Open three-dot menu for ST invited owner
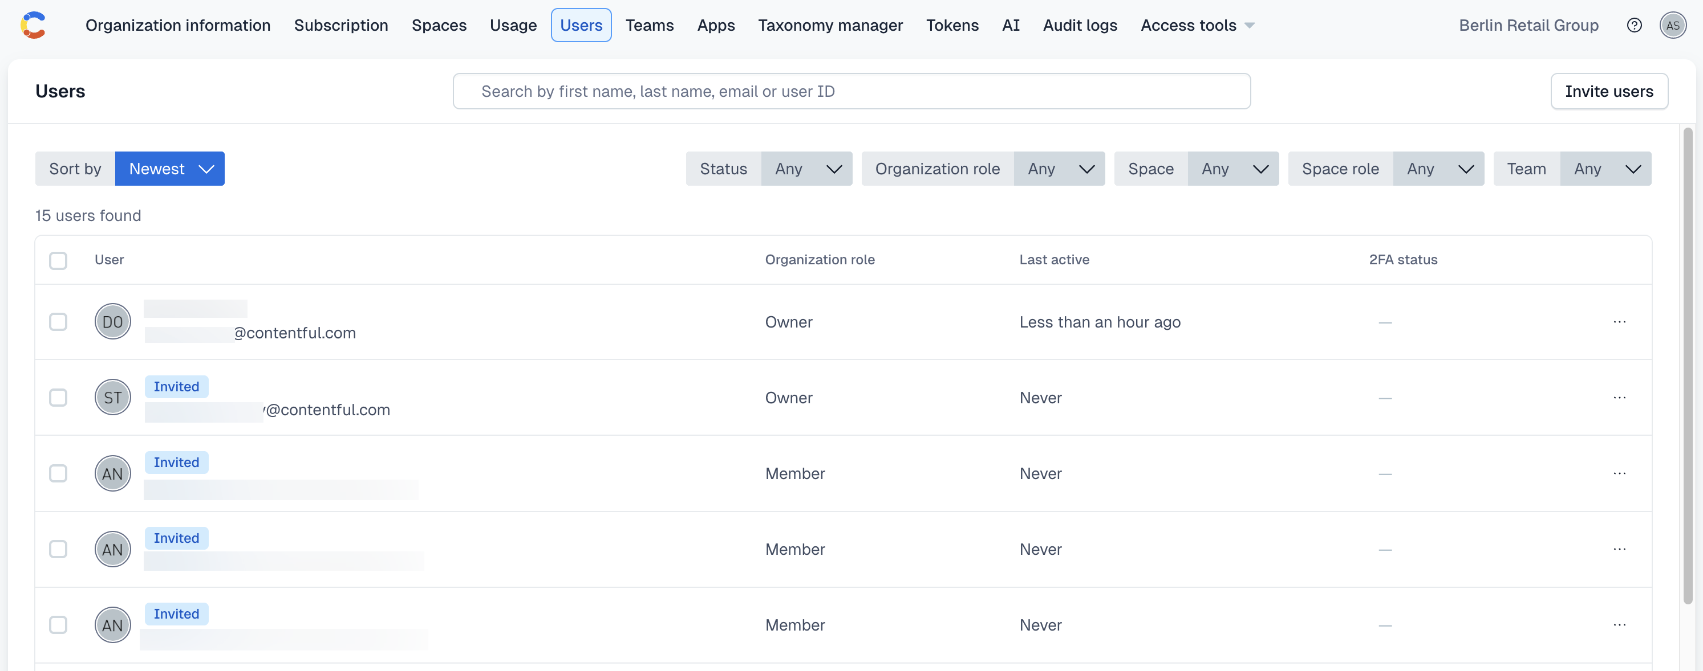The height and width of the screenshot is (671, 1703). (x=1619, y=398)
